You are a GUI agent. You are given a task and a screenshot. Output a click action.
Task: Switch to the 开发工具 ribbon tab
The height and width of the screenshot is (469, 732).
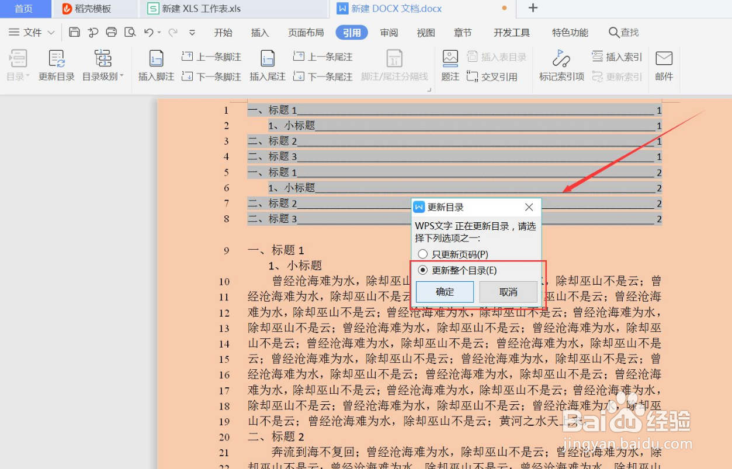coord(511,33)
